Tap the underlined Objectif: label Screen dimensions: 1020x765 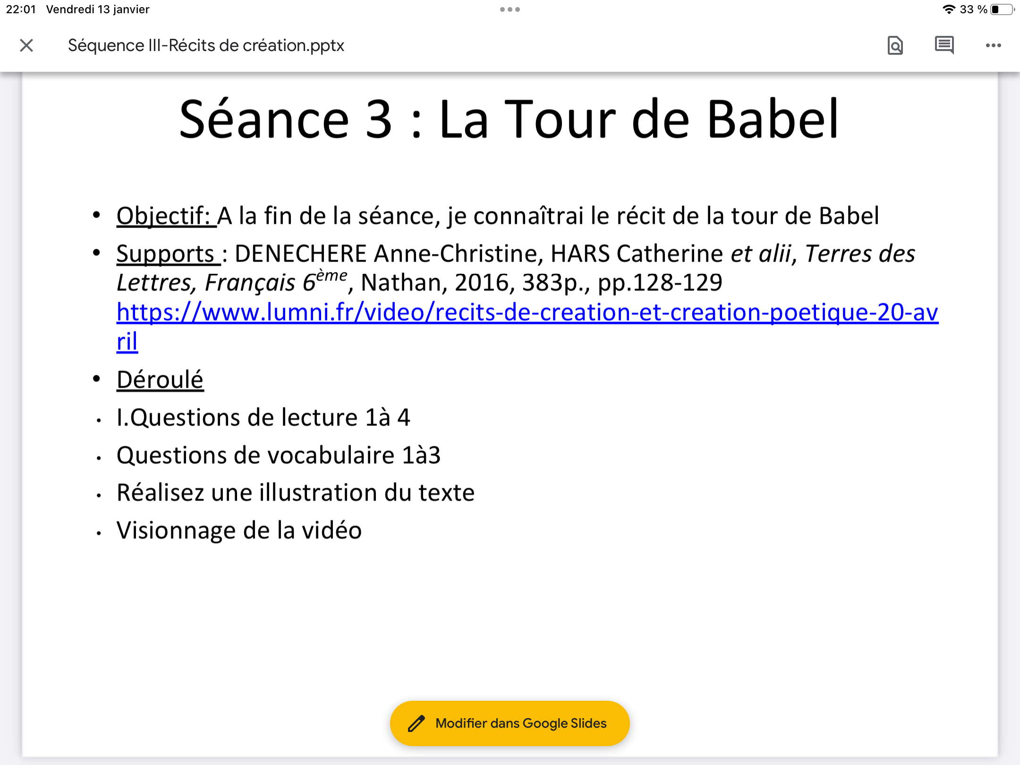(x=163, y=216)
